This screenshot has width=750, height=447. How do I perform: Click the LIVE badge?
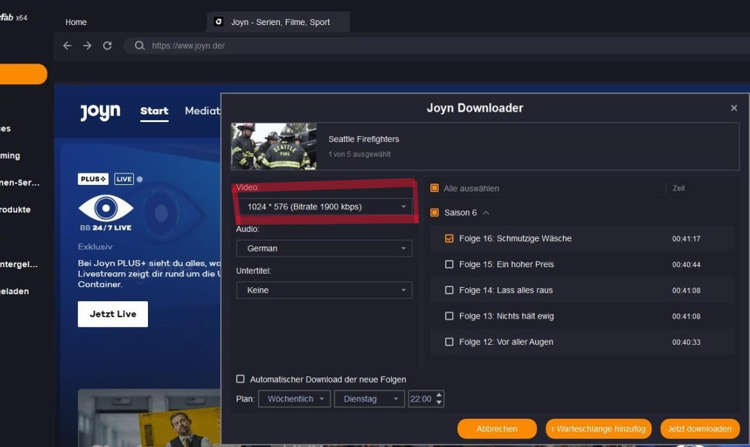pos(124,179)
